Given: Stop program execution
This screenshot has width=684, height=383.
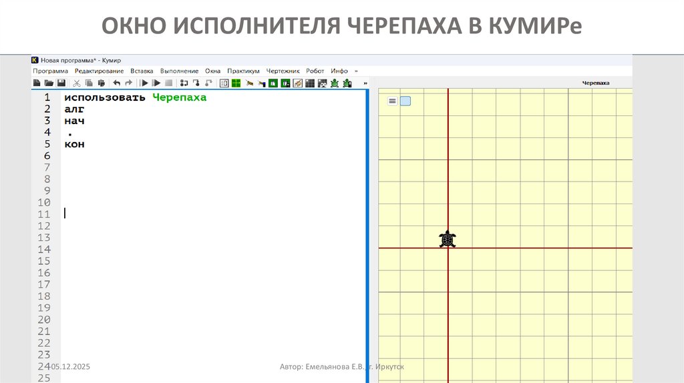Looking at the screenshot, I should tap(168, 83).
